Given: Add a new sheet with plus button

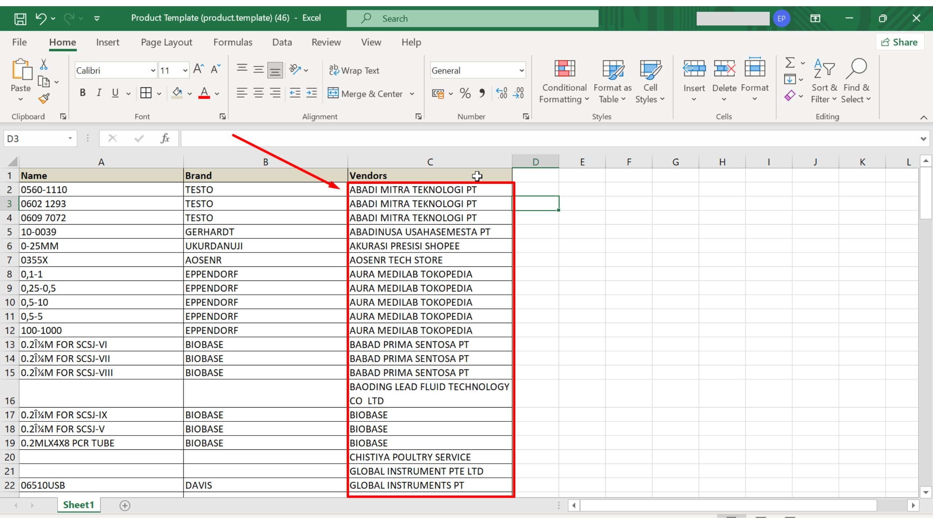Looking at the screenshot, I should [125, 505].
